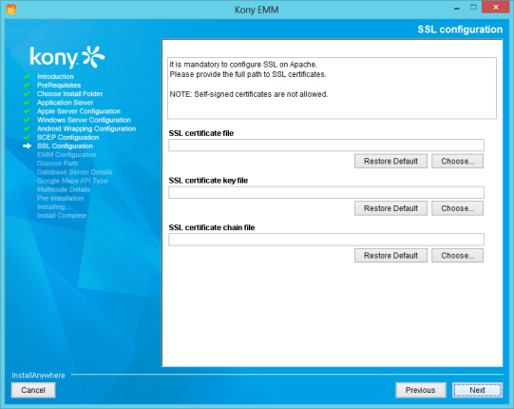Viewport: 514px width, 409px height.
Task: Click the SSL certificate chain file input field
Action: coord(326,240)
